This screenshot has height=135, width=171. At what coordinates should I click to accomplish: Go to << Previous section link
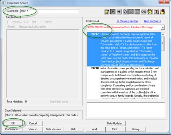coord(127,21)
